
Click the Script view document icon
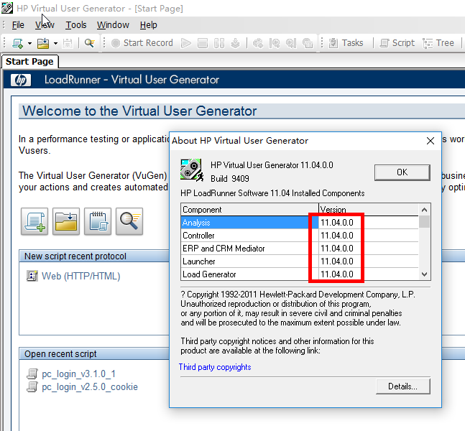point(385,43)
